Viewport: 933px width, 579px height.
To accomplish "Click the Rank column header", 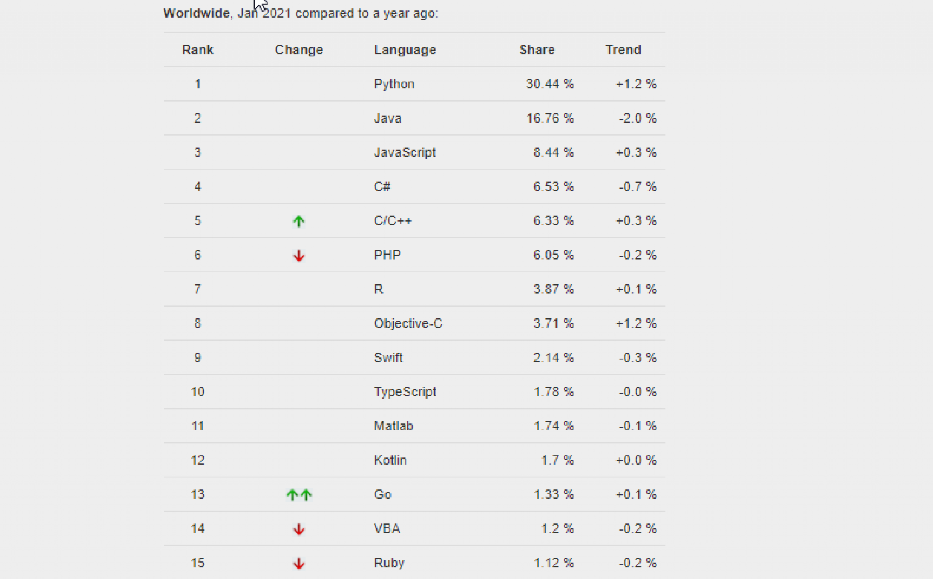I will [197, 50].
